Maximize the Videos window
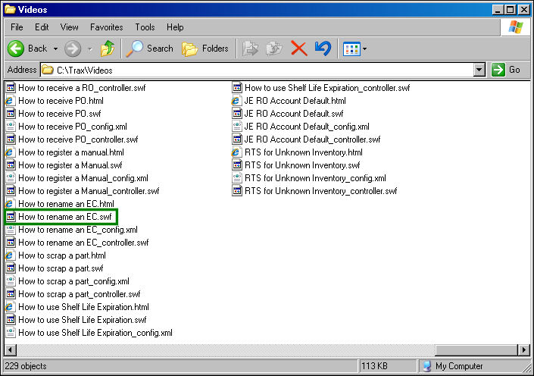Screen dimensions: 534x376 [511, 10]
